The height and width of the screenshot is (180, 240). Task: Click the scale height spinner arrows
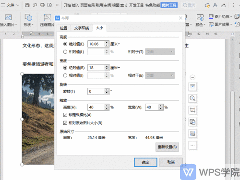(x=107, y=107)
